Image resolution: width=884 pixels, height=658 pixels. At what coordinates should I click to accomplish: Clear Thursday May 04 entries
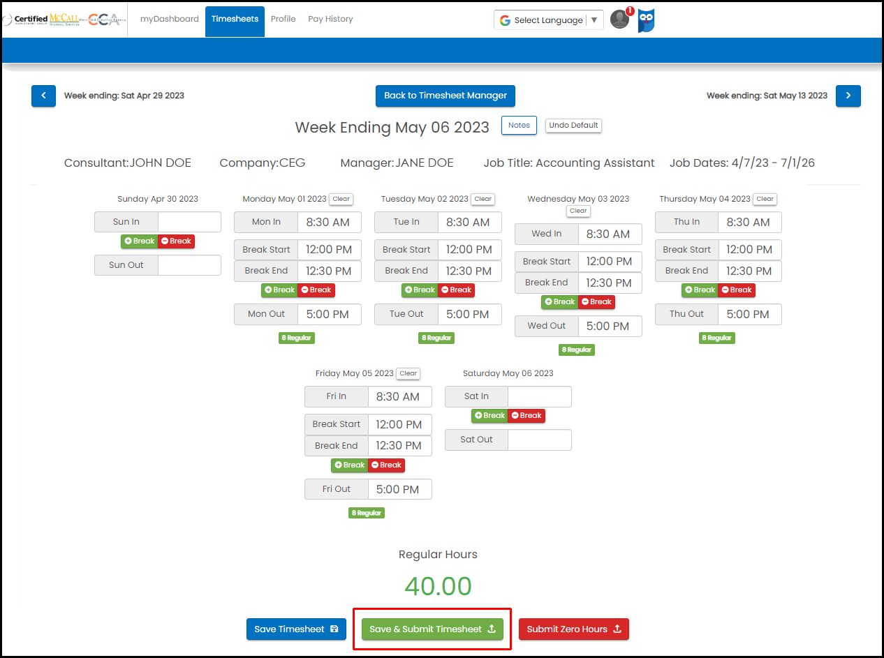point(765,200)
